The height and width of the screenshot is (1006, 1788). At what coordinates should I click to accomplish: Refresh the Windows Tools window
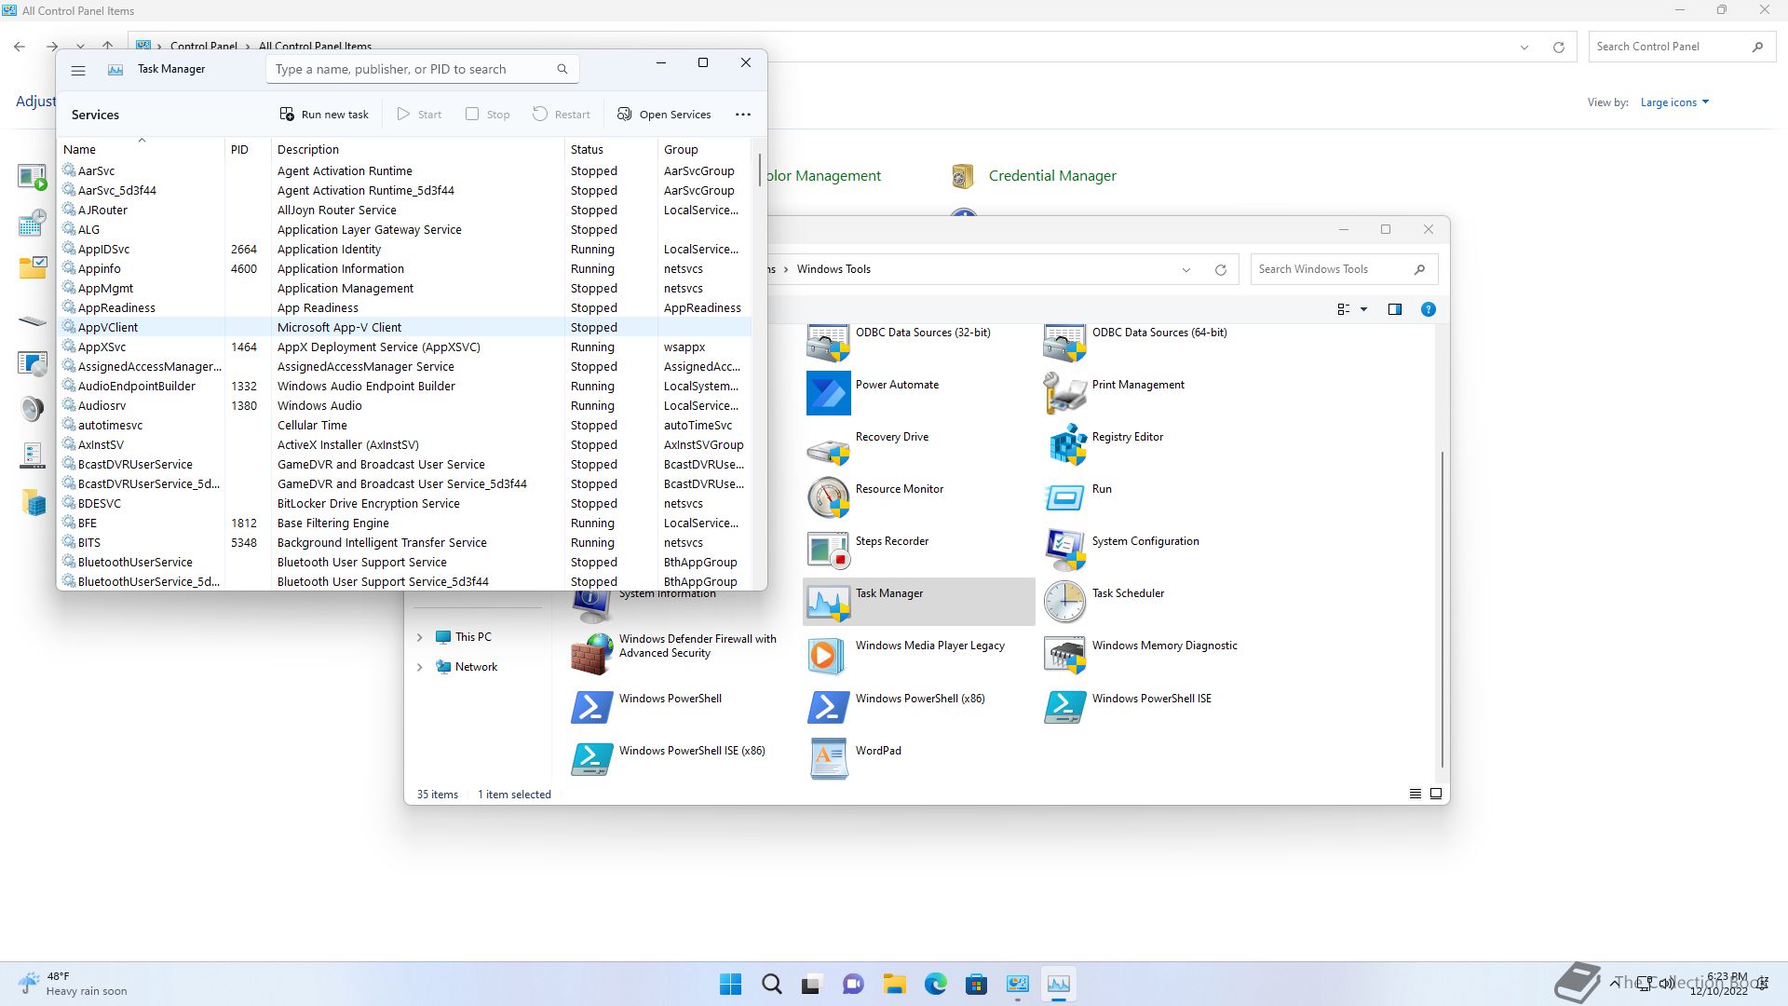coord(1221,269)
